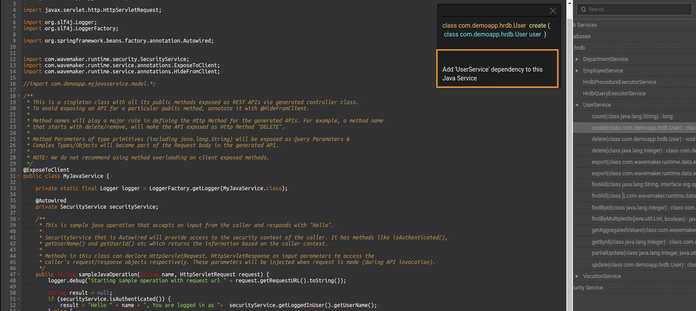Collapse the UserService tree node
Viewport: 696px width, 311px height.
tap(577, 105)
